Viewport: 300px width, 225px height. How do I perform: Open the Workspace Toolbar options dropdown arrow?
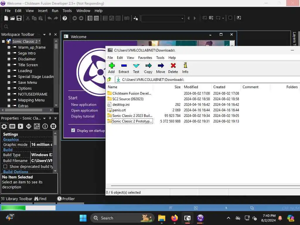[45, 35]
